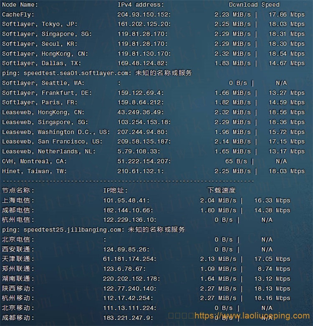
Task: Select "Hinet, Taiwan, TW:" node name
Action: coord(34,171)
